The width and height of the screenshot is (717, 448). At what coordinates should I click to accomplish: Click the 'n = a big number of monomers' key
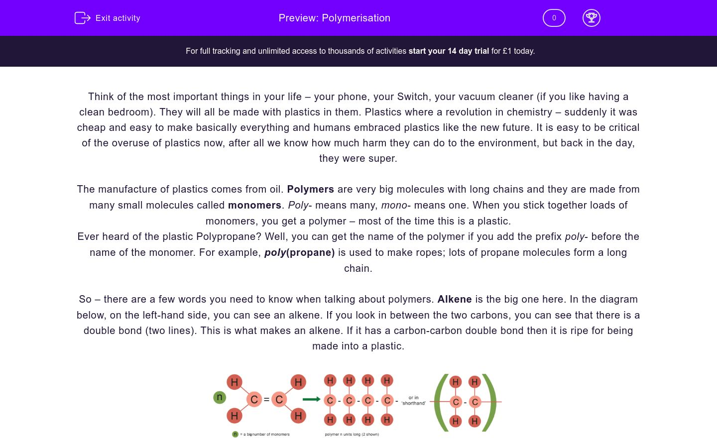(x=261, y=434)
